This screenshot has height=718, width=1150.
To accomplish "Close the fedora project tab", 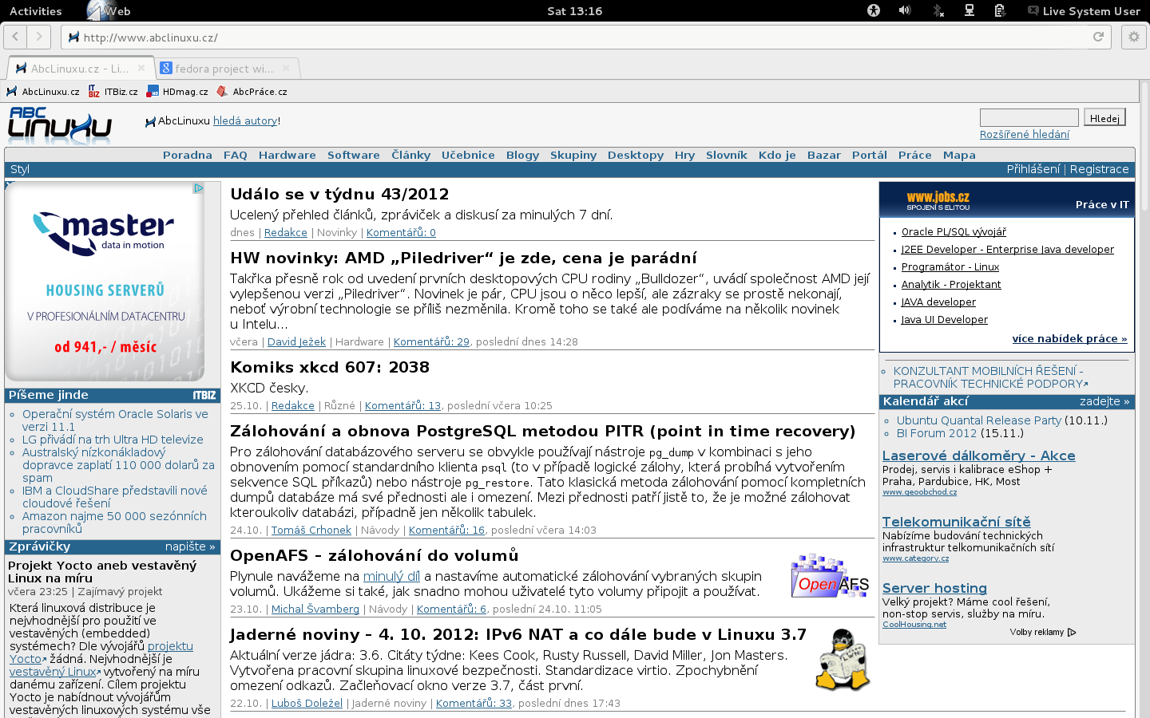I will (x=285, y=68).
